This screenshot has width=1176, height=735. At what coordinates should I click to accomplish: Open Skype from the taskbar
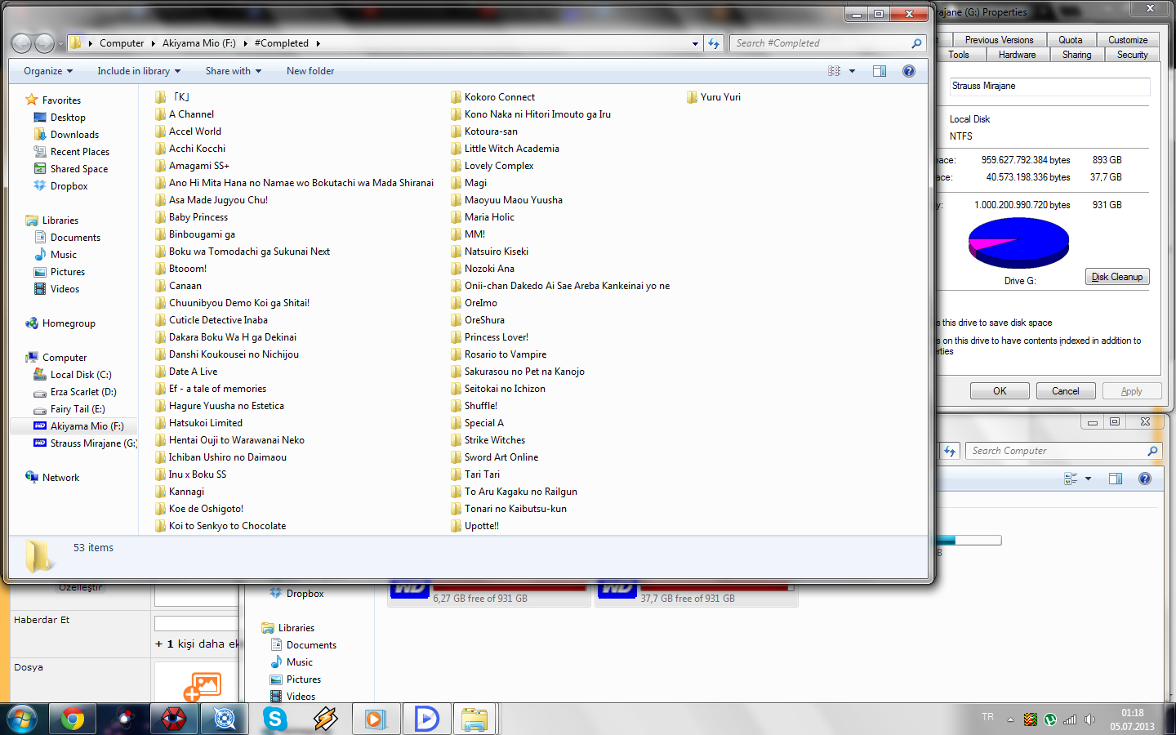point(275,719)
